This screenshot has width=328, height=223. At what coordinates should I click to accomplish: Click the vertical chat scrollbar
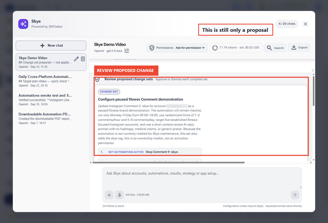(x=313, y=91)
